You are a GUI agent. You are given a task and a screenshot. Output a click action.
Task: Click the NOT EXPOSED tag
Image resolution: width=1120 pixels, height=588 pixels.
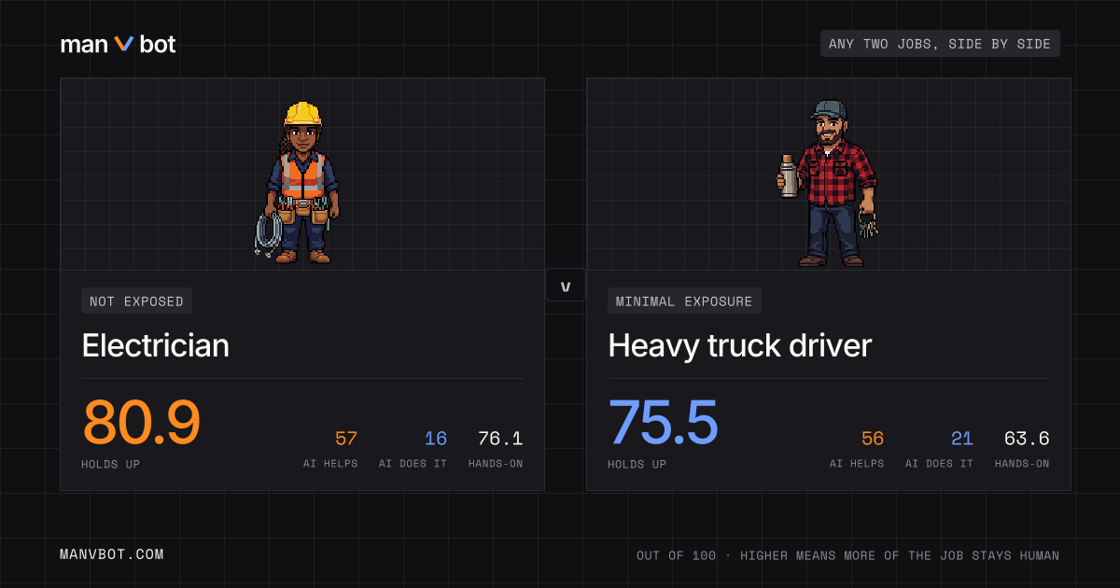(x=137, y=301)
